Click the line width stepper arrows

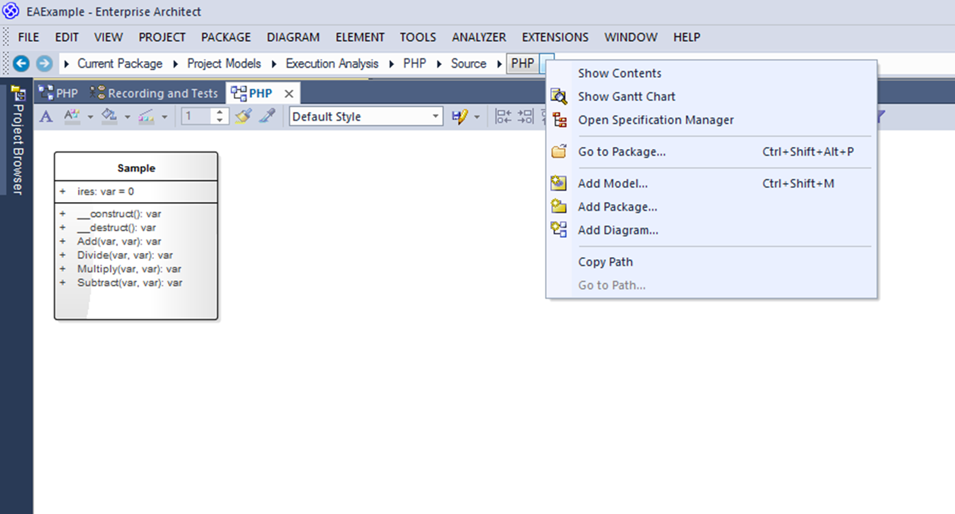coord(220,117)
